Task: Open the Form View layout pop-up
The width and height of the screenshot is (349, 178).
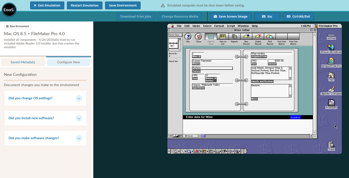Action: coord(175,35)
